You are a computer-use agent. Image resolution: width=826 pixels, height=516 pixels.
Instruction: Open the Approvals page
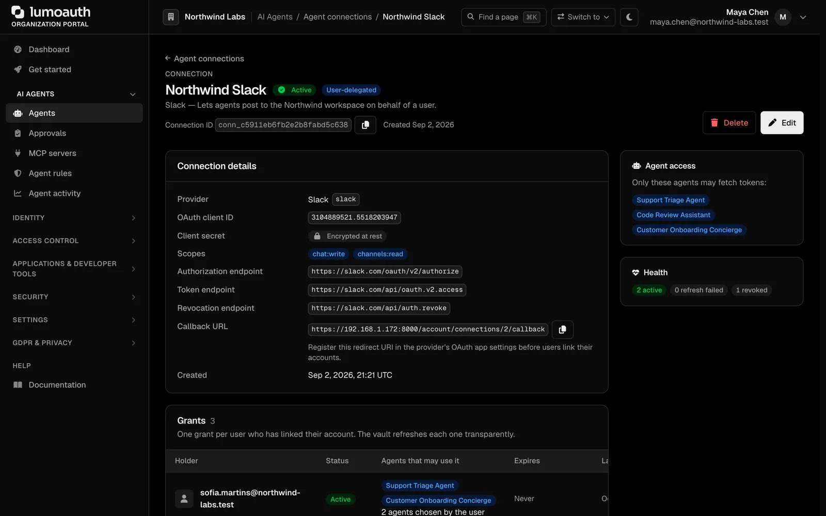(74, 133)
